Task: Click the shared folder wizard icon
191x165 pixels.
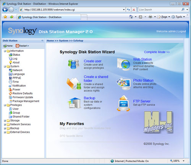Action: 74,84
